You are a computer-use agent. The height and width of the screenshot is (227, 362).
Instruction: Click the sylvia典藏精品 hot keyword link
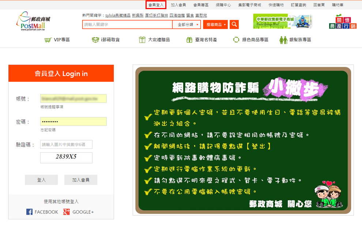pos(118,15)
